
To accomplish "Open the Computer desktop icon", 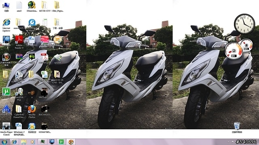I will tap(6, 5).
